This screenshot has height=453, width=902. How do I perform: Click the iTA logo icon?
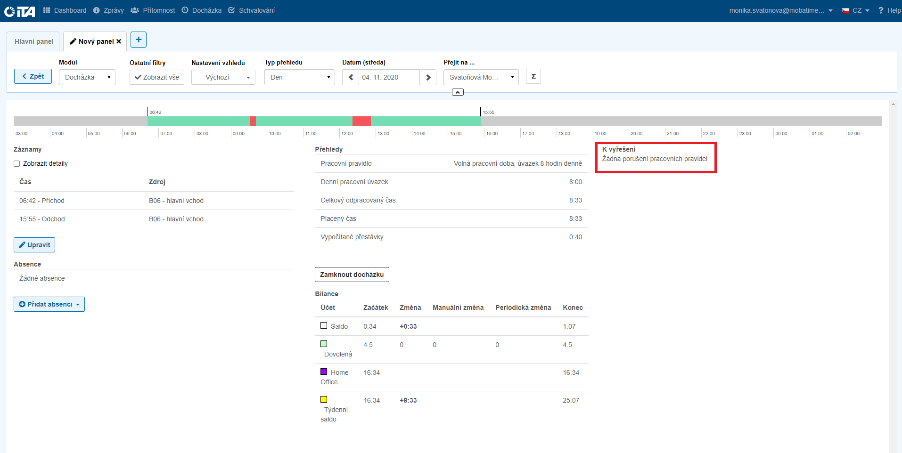coord(19,11)
